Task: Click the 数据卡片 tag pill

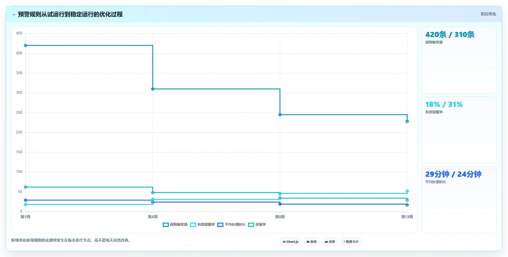Action: pos(351,242)
